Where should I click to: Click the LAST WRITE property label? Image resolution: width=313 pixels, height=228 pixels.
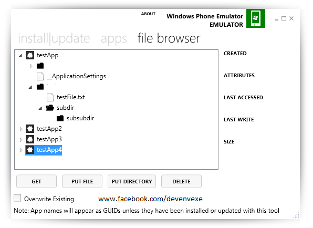coord(239,120)
